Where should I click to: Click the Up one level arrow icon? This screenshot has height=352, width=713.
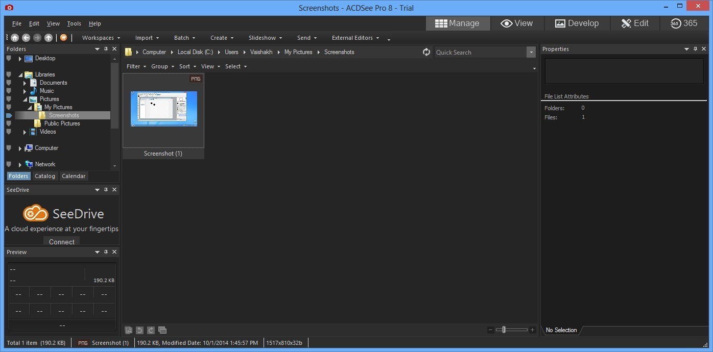48,38
